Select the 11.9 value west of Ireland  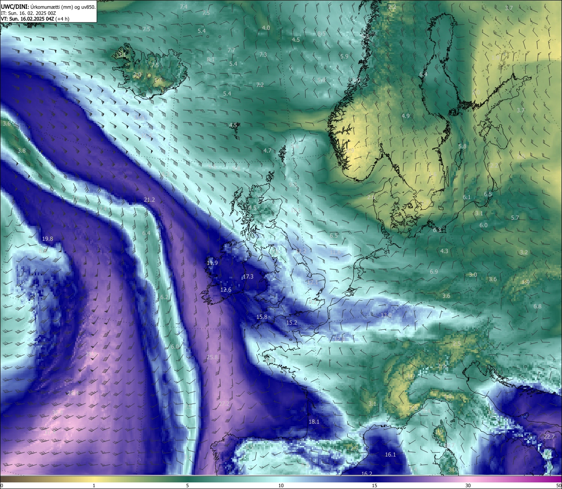pos(212,263)
